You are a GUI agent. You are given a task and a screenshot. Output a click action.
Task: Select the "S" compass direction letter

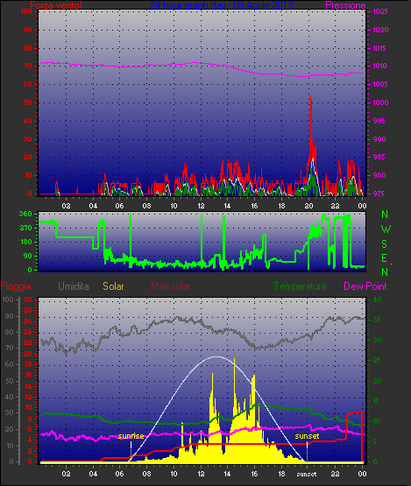point(385,244)
